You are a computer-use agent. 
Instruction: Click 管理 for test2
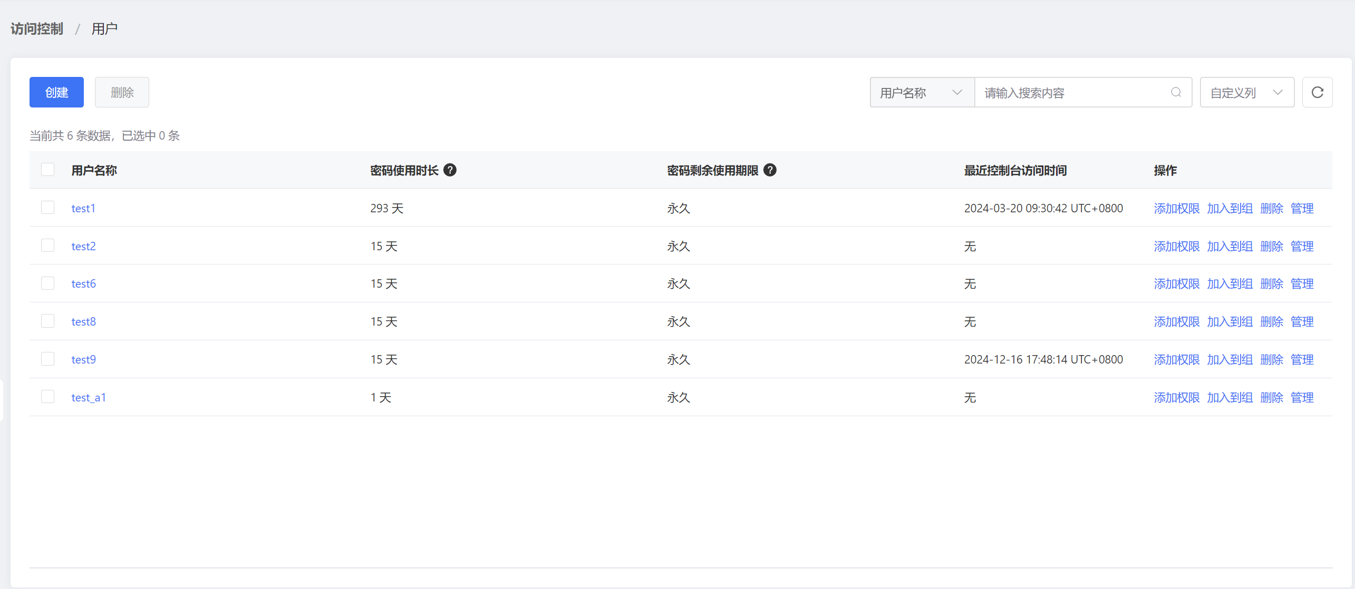click(1302, 246)
